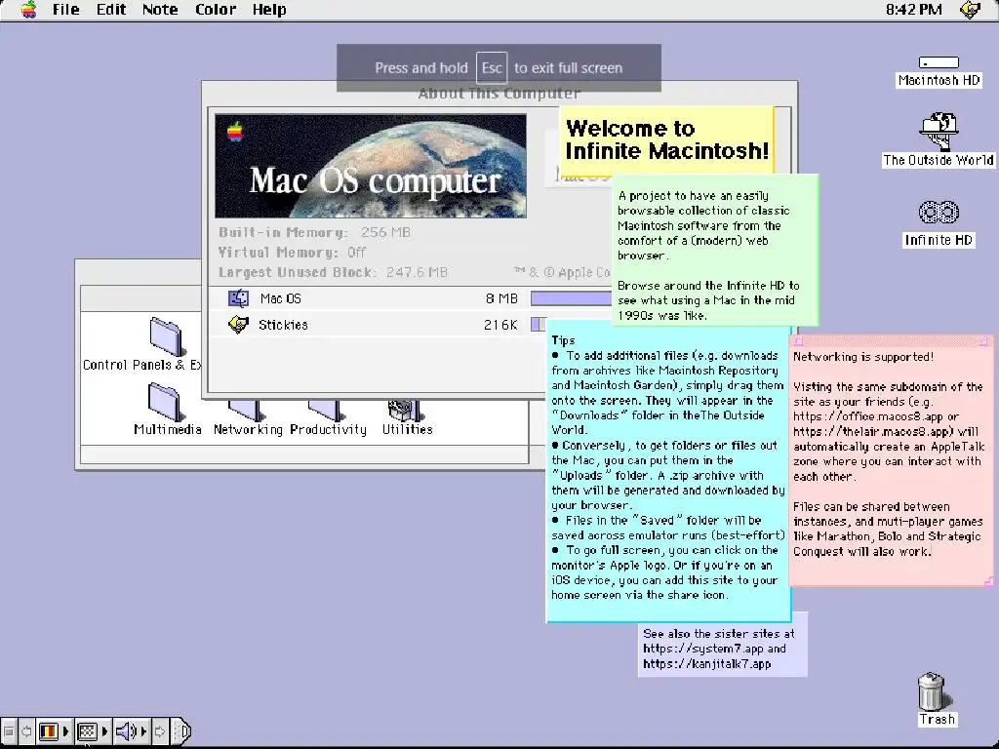Click the Mac OS memory usage bar

571,298
